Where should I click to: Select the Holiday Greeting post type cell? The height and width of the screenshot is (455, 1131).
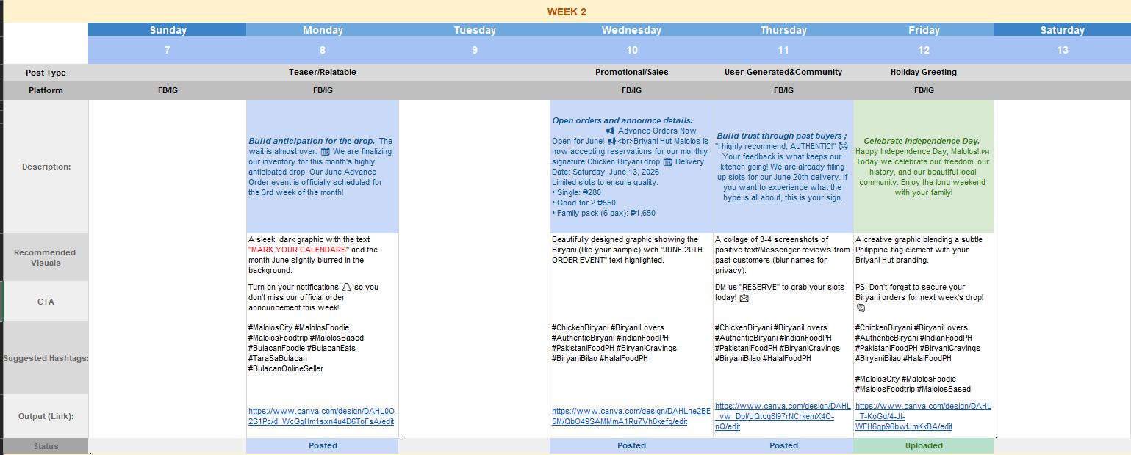point(924,72)
